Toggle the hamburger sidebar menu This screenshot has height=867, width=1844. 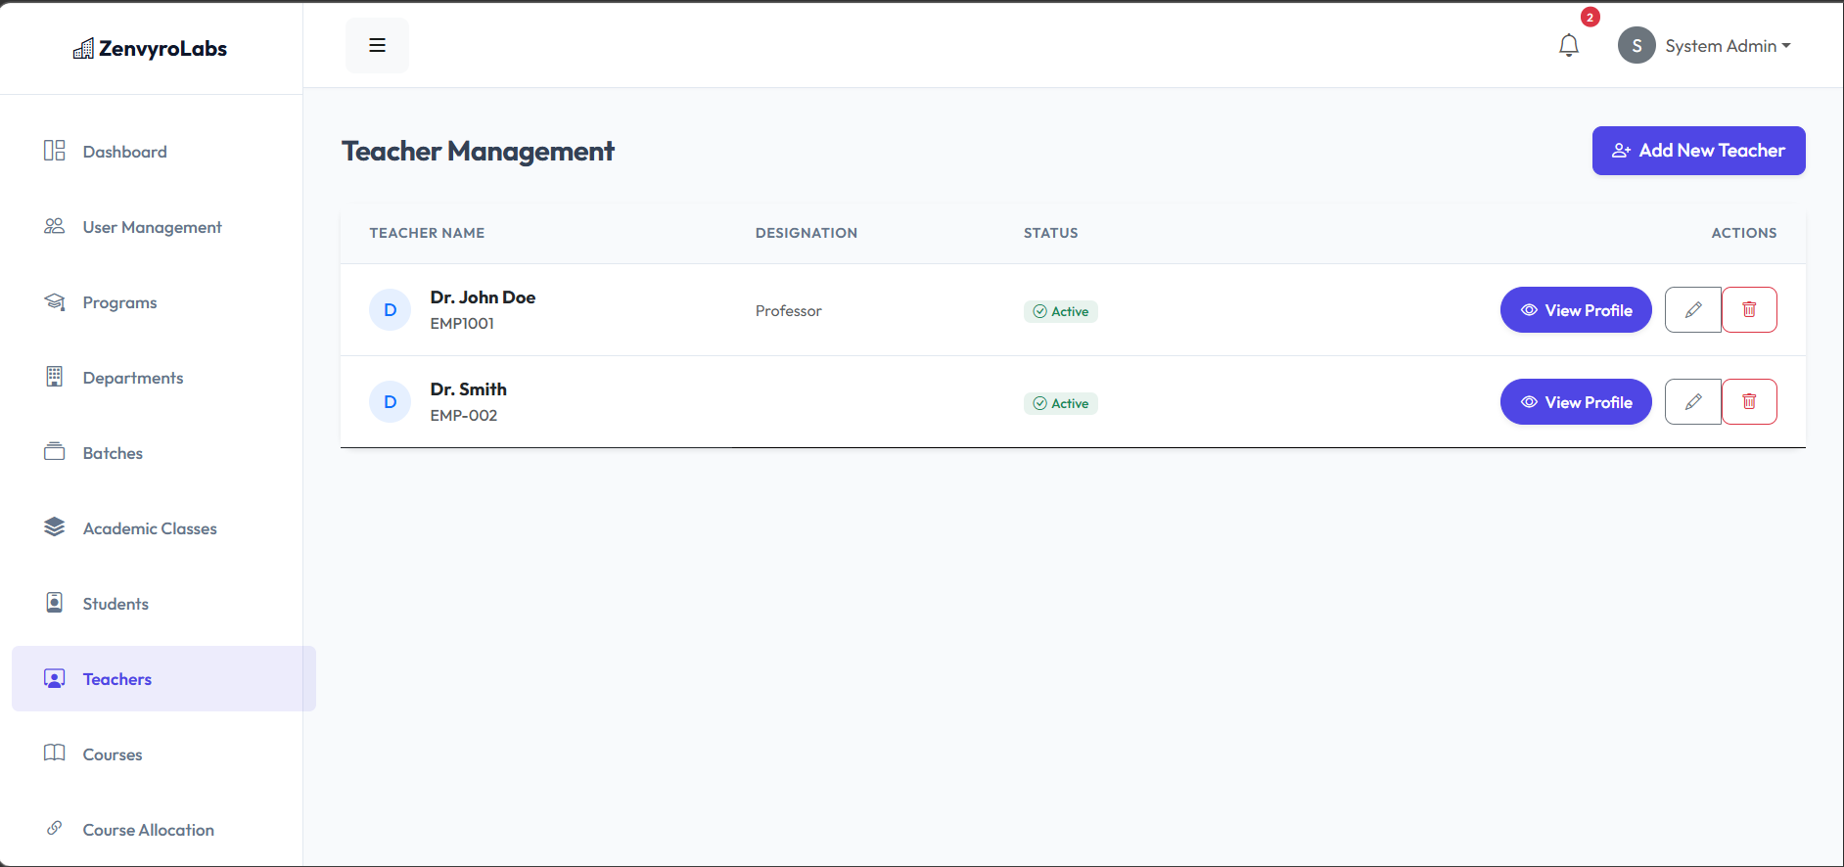[377, 46]
